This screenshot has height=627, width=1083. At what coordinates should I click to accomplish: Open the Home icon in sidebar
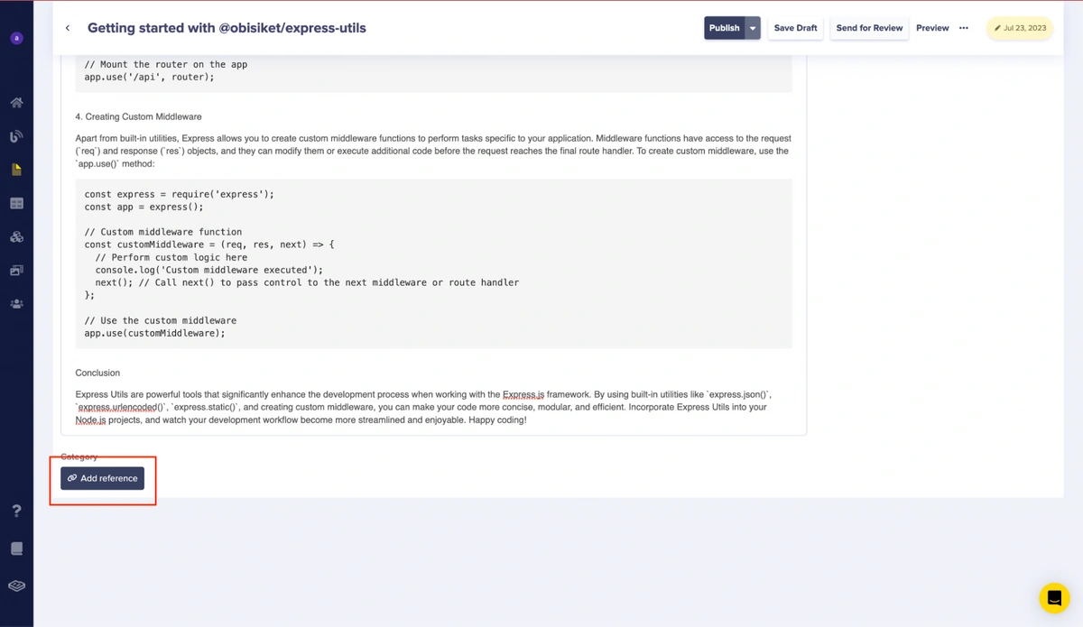pos(16,103)
